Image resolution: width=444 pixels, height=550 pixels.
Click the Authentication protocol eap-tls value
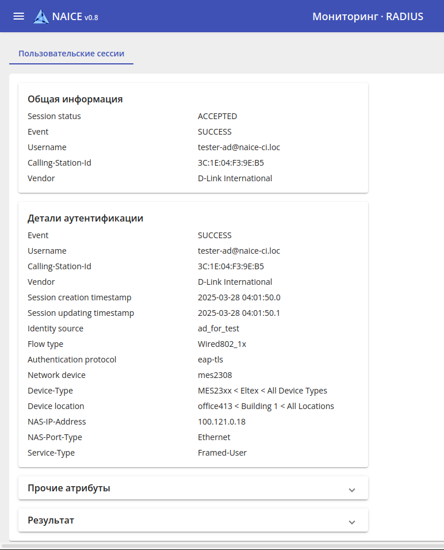pyautogui.click(x=210, y=360)
